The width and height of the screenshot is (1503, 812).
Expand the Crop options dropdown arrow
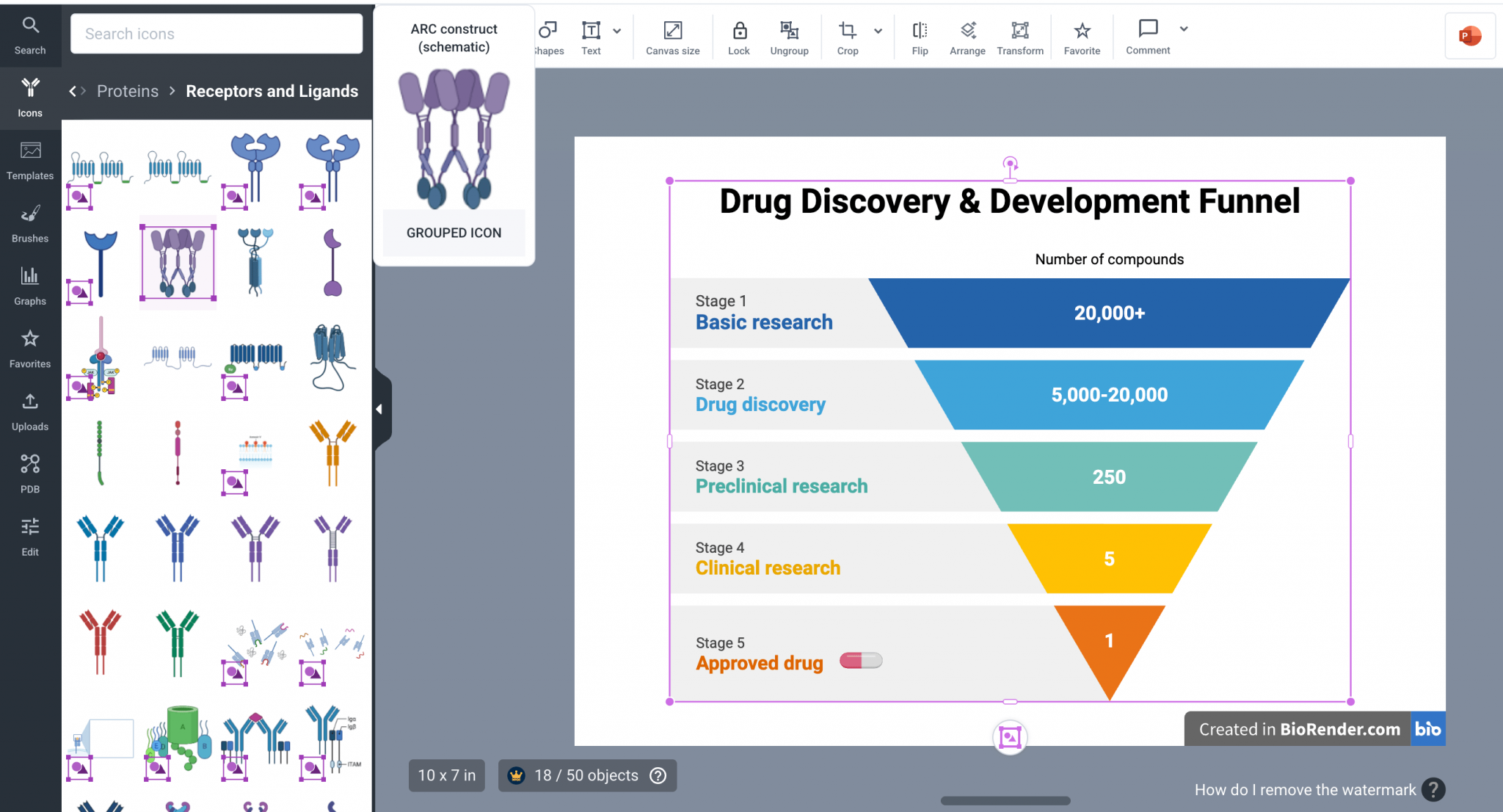[x=878, y=31]
